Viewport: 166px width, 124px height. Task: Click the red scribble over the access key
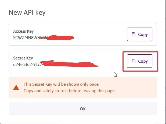57,38
